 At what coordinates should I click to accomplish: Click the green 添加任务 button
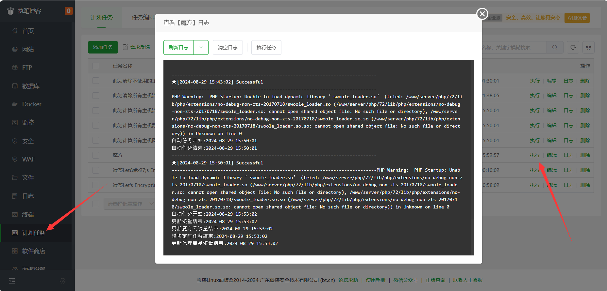point(103,47)
